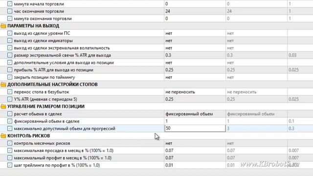Screen dimensions: 313x176
Task: Click step value 0.03 in размер экстремальной свечи row
Action: 292,55
